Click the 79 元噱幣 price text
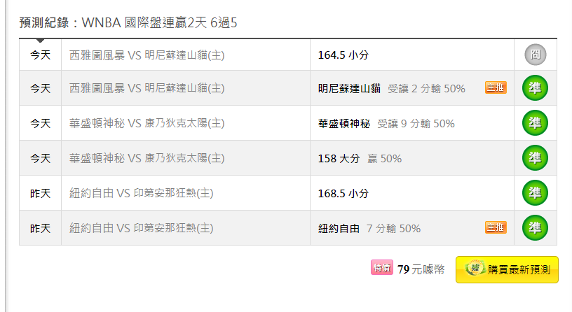The image size is (572, 312). click(421, 269)
